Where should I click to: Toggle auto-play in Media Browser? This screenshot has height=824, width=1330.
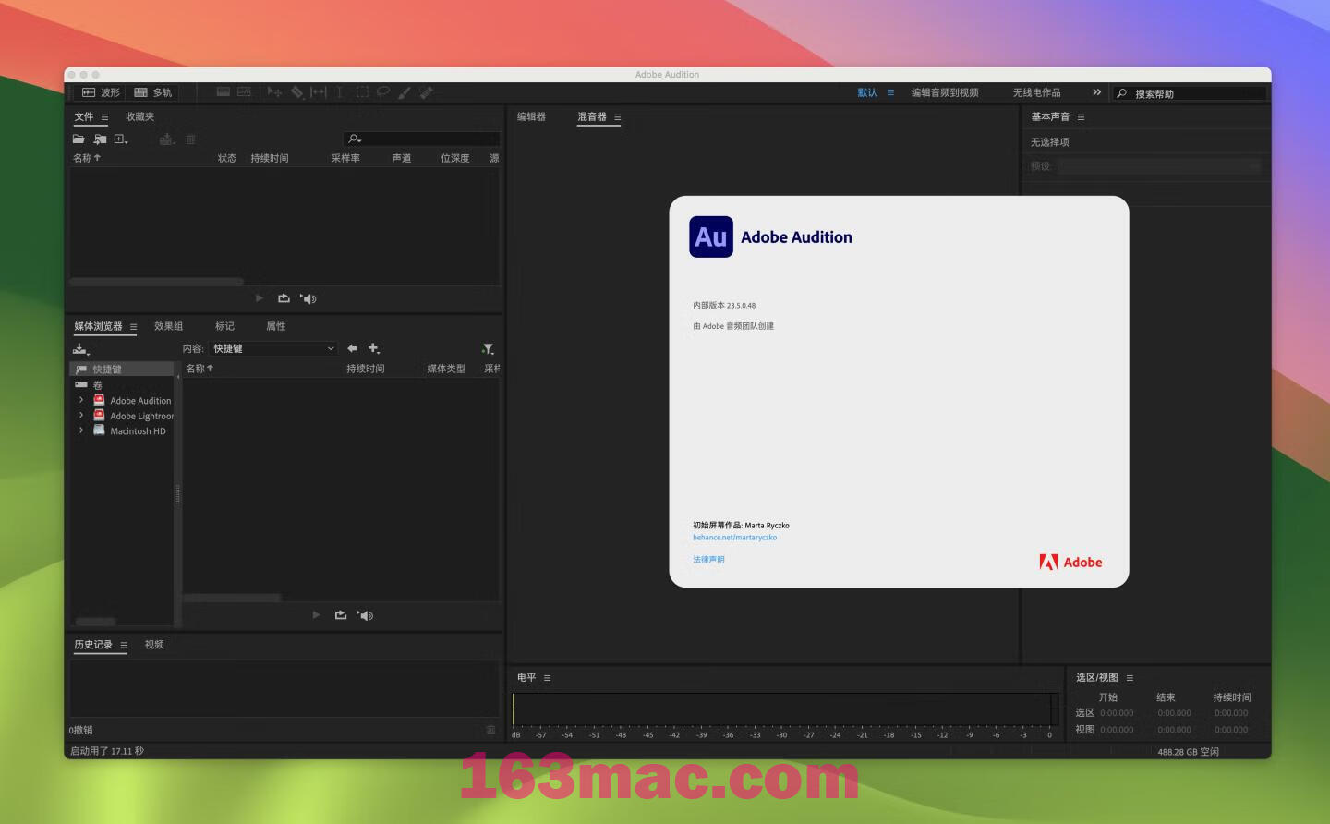pos(365,615)
